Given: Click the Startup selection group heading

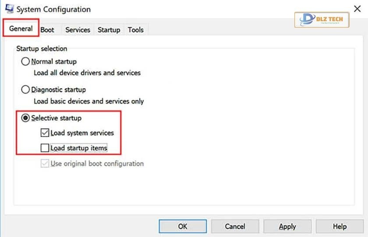Looking at the screenshot, I should tap(42, 49).
